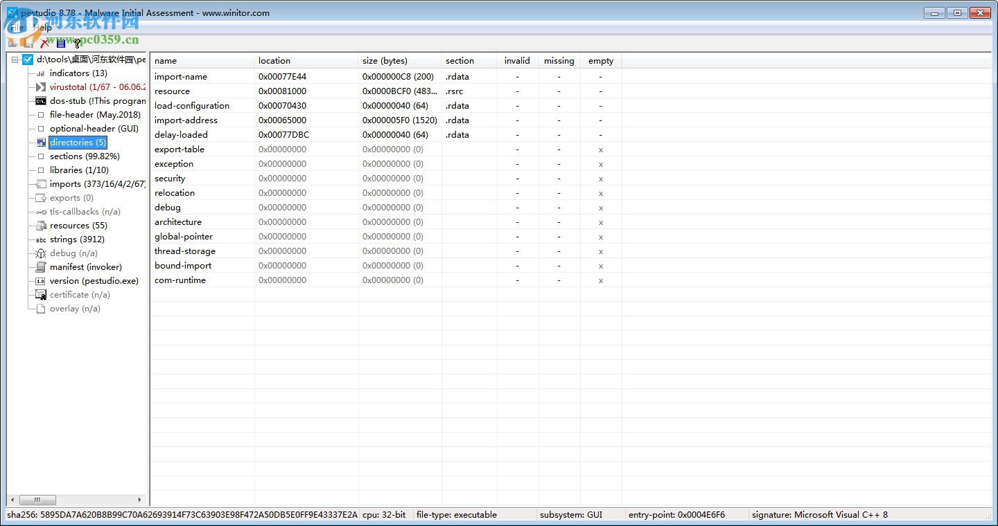Click the signature Microsoft Visual C++ status
This screenshot has width=998, height=526.
click(x=819, y=515)
